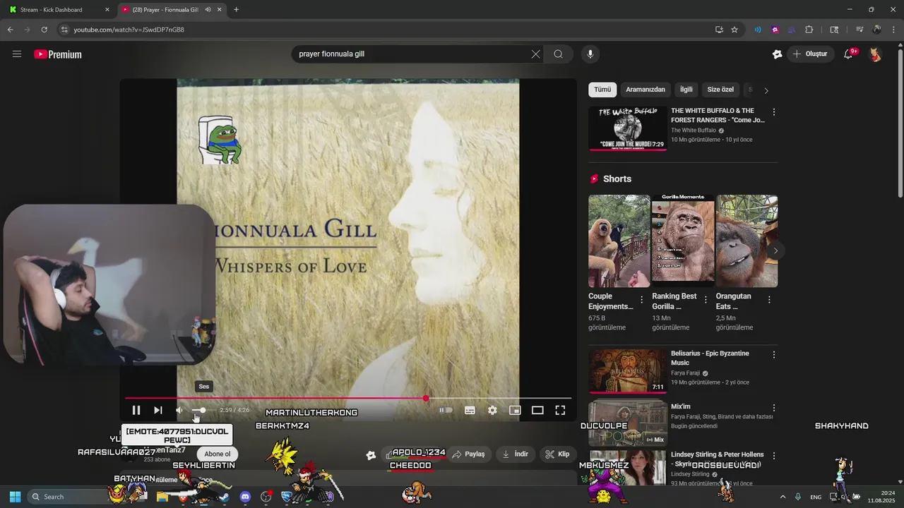Open the YouTube account avatar menu
This screenshot has height=508, width=904.
click(x=875, y=54)
